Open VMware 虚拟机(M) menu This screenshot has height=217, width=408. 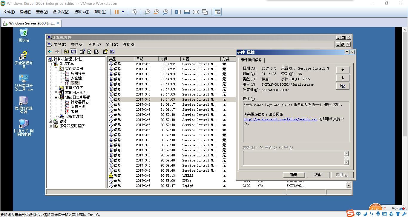coord(61,12)
